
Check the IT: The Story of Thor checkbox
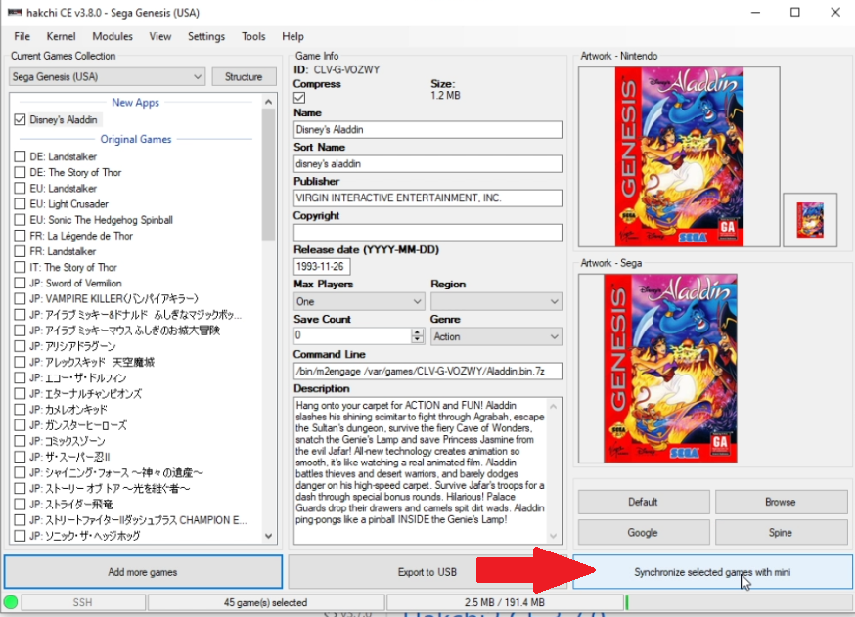coord(21,268)
